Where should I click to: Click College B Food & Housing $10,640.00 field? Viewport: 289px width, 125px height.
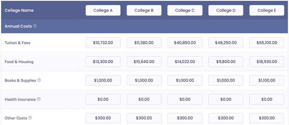(144, 62)
